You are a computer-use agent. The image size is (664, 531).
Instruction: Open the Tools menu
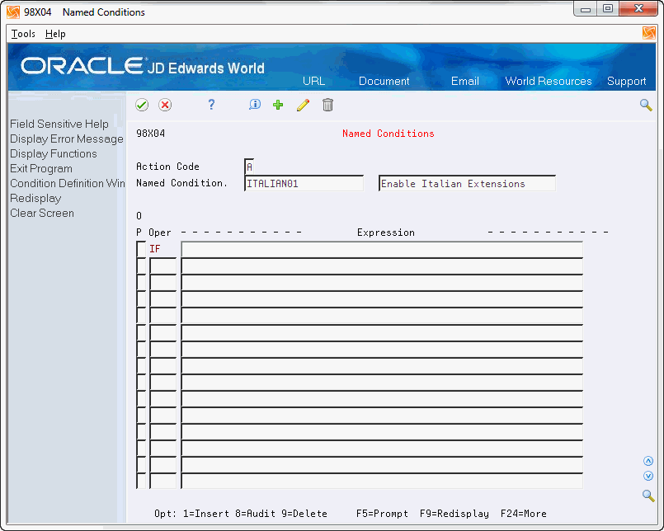pos(23,34)
